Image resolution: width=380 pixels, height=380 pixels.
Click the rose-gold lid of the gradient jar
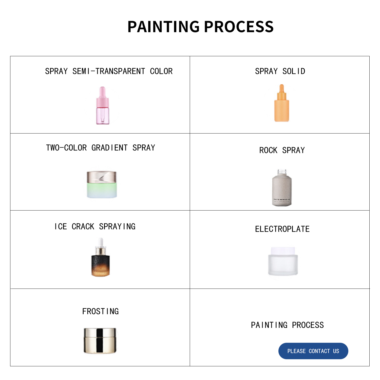(x=102, y=177)
